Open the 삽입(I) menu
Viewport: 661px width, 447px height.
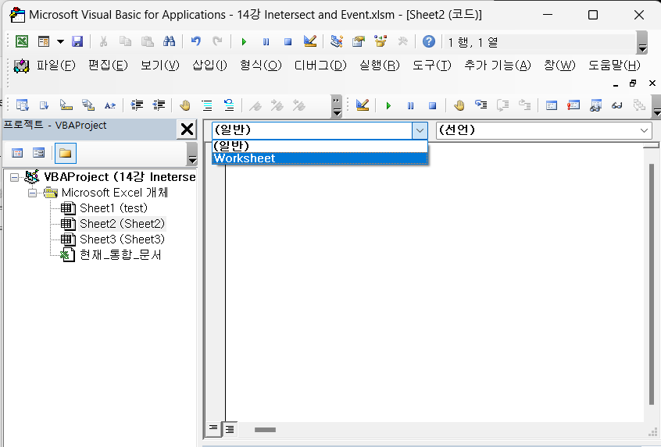[209, 66]
